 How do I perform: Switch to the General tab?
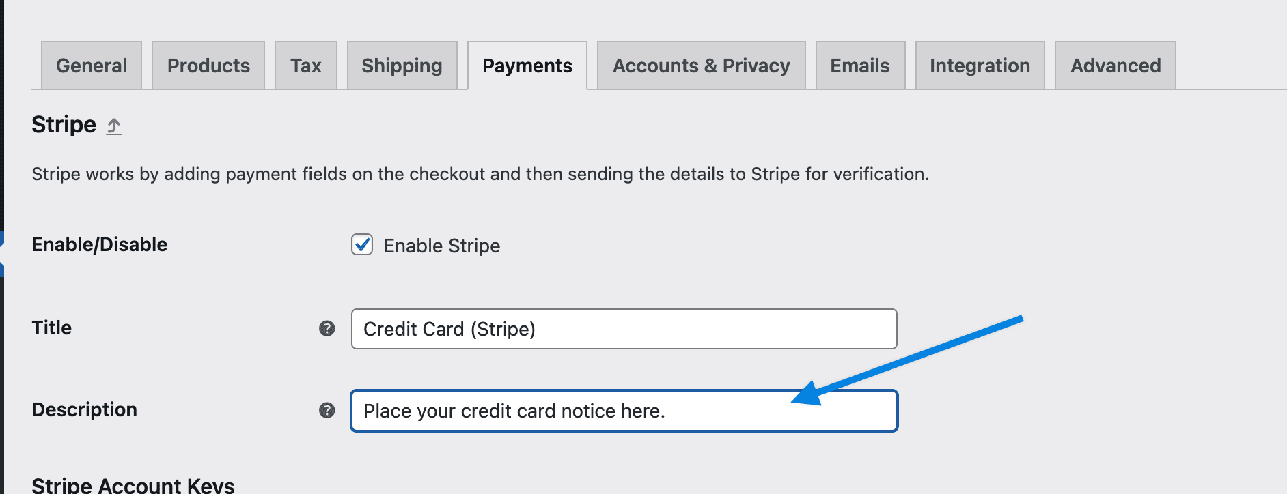(x=92, y=66)
